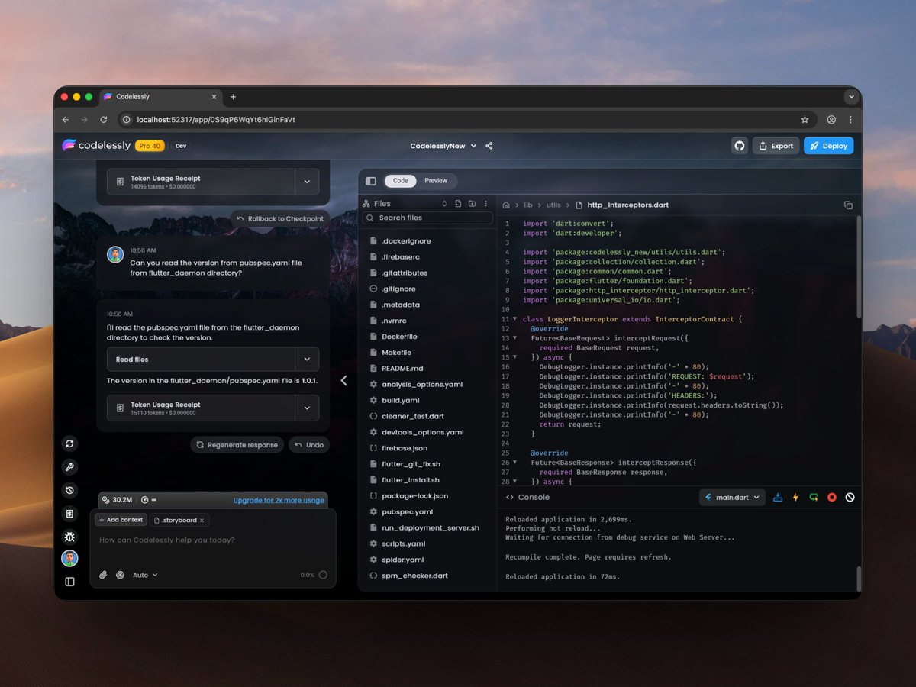Viewport: 916px width, 687px height.
Task: Expand the Token Usage Receipt showing 15110 tokens
Action: coord(307,408)
